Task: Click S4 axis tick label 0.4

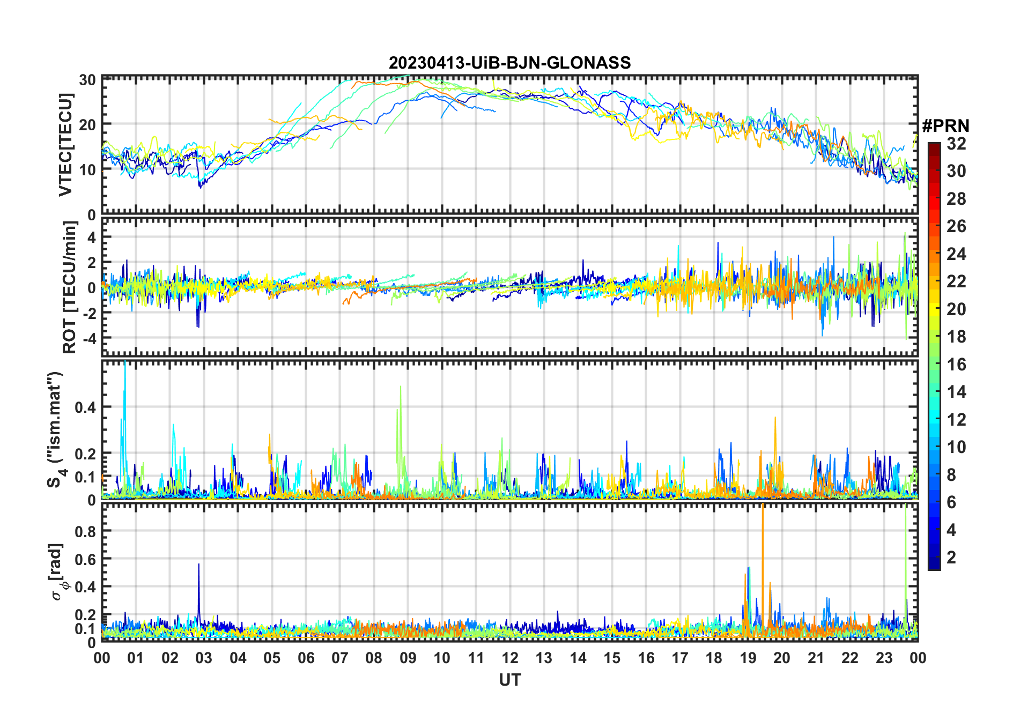Action: pyautogui.click(x=85, y=407)
